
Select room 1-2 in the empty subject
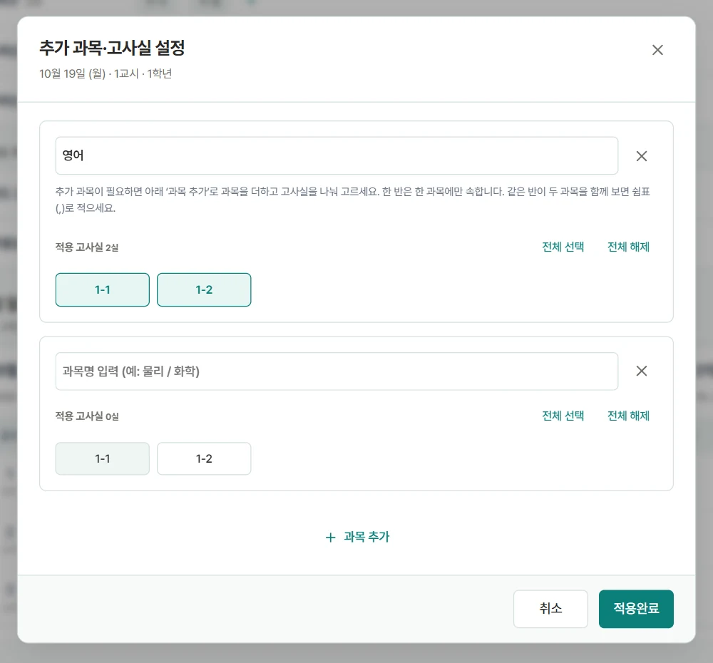204,458
